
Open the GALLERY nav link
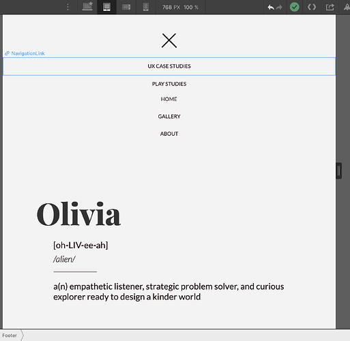point(169,117)
